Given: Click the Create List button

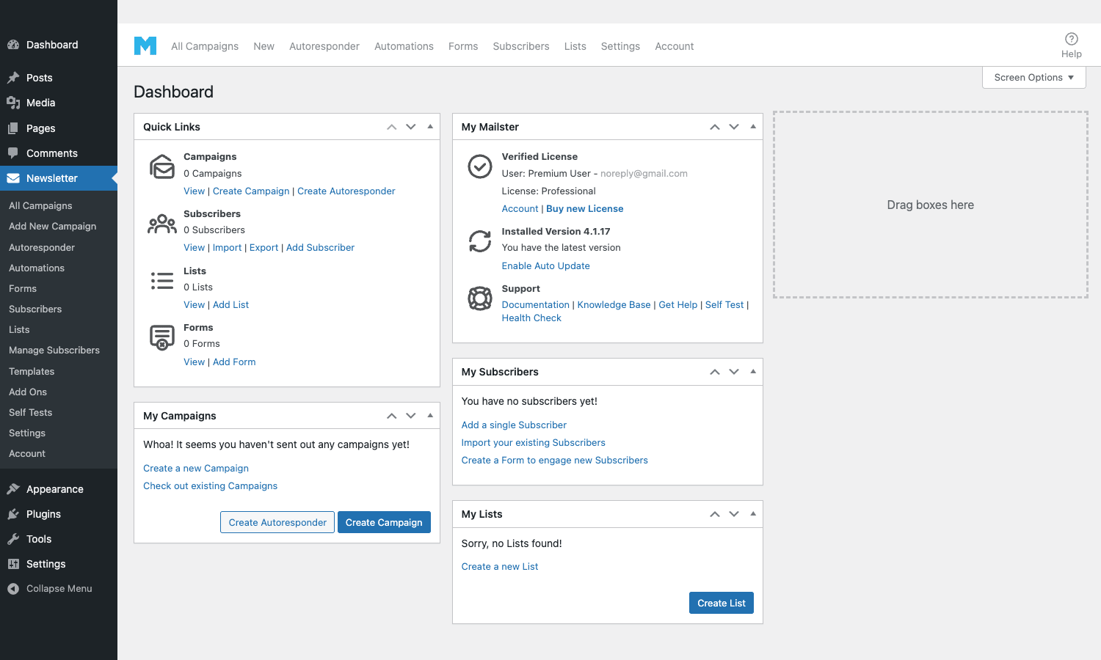Looking at the screenshot, I should coord(722,603).
